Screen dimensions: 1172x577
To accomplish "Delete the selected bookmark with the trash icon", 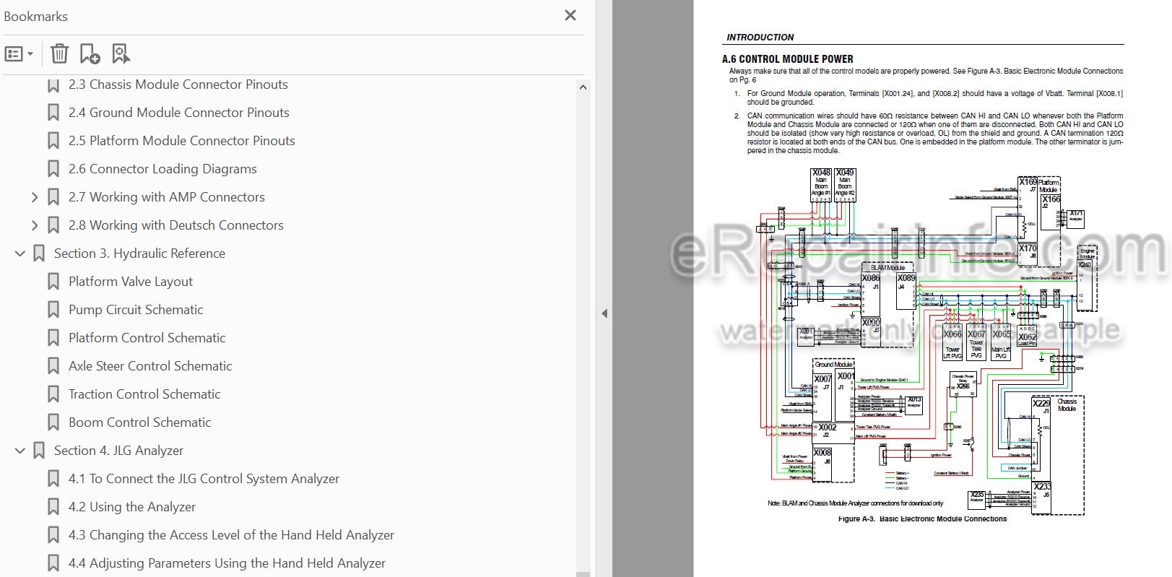I will (59, 53).
